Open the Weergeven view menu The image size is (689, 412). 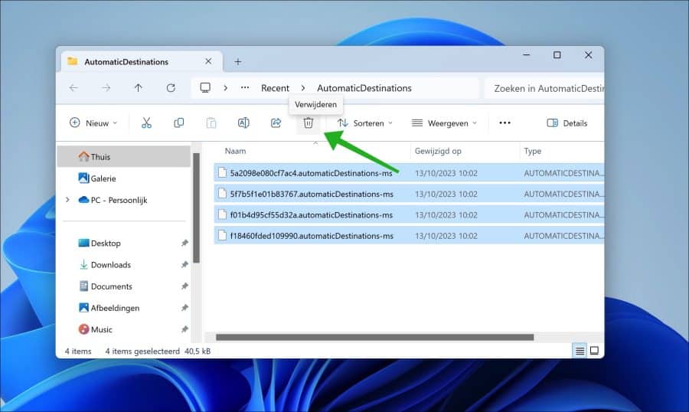click(x=444, y=123)
